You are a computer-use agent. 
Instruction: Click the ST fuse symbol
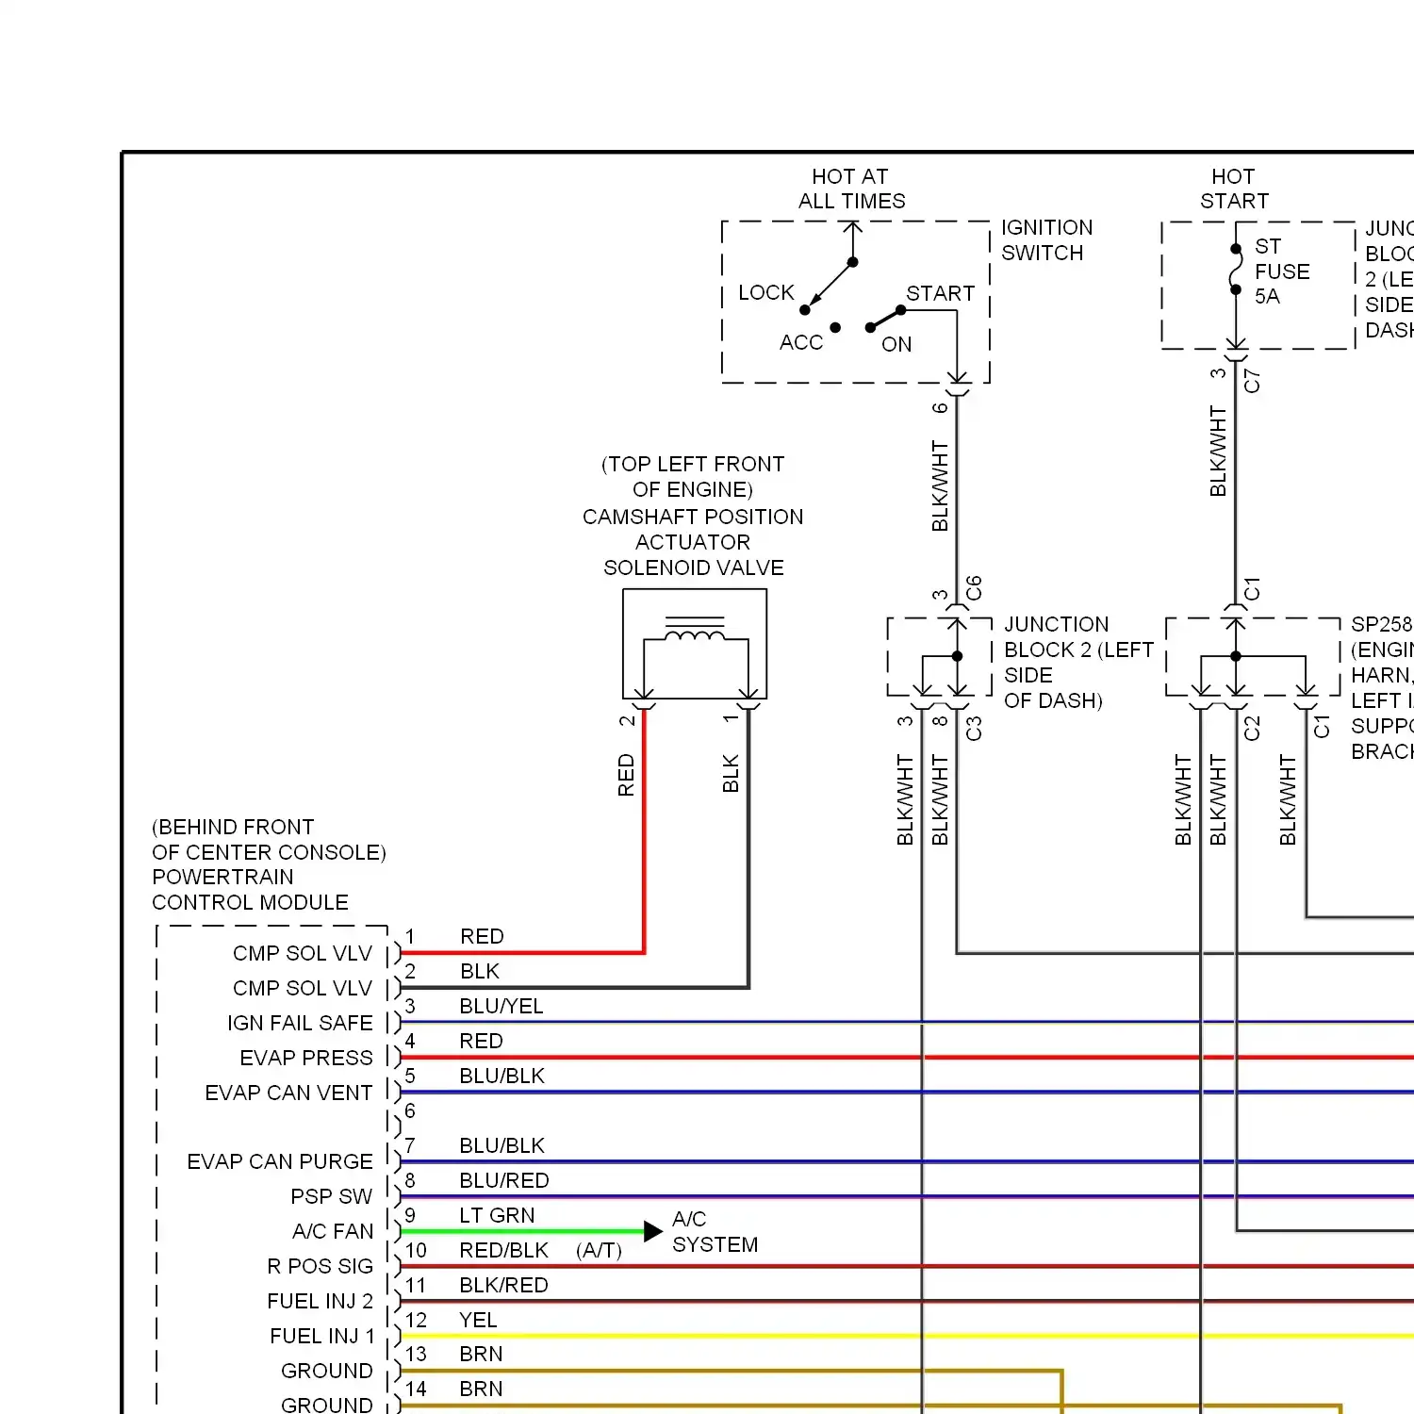1236,270
